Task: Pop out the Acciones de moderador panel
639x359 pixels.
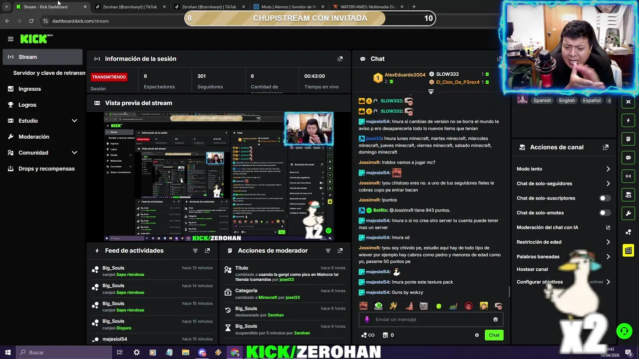Action: 340,251
